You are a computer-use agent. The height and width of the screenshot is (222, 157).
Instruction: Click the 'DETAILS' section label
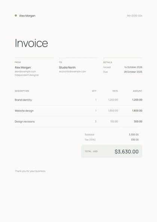108,62
